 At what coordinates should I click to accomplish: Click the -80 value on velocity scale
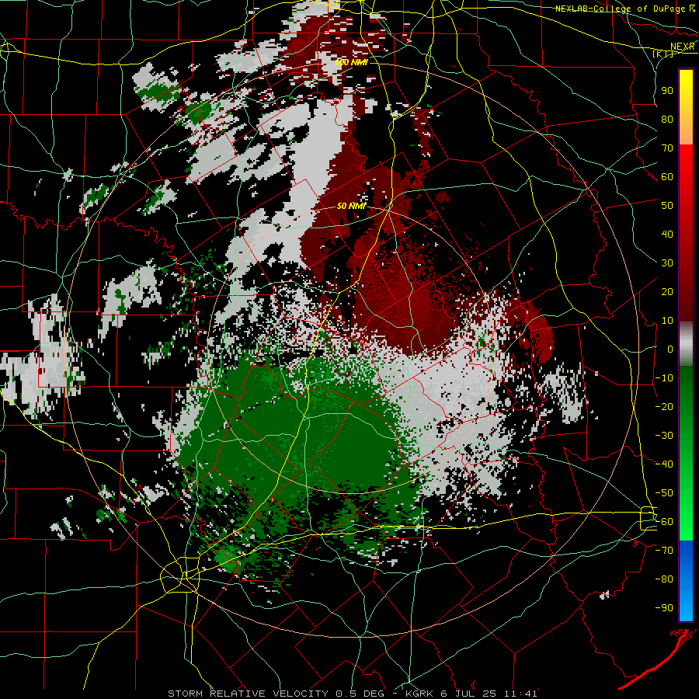coord(664,579)
